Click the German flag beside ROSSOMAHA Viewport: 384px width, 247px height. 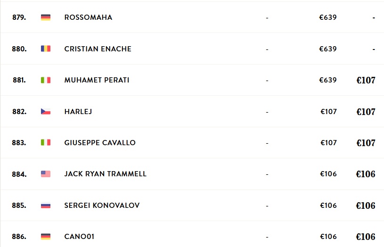click(46, 17)
